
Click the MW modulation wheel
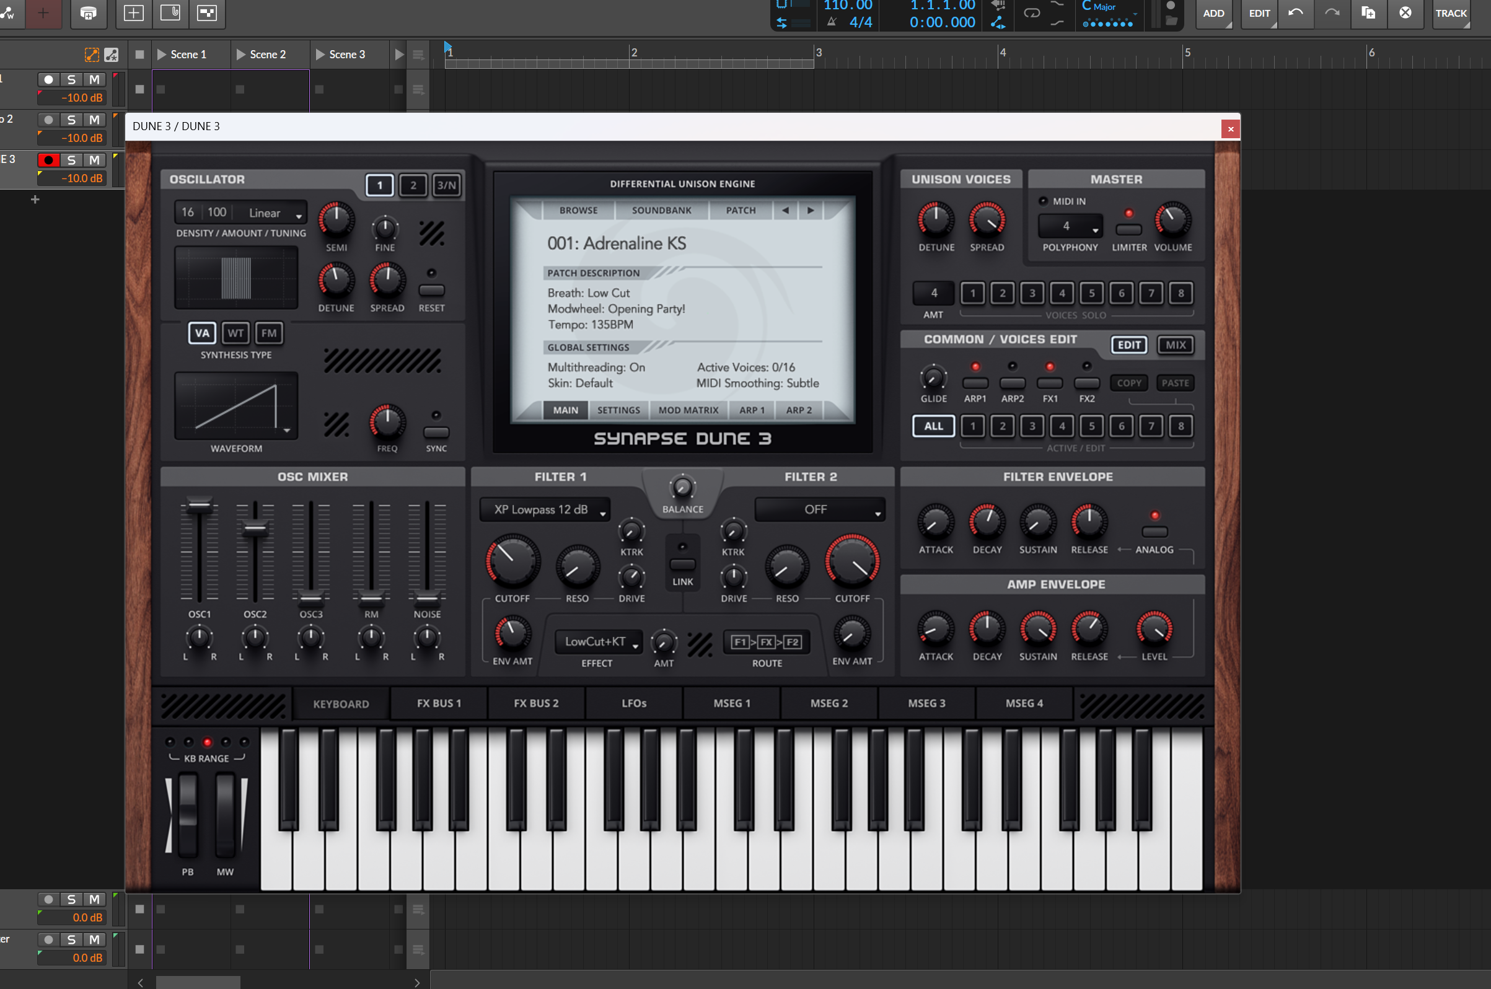coord(225,814)
